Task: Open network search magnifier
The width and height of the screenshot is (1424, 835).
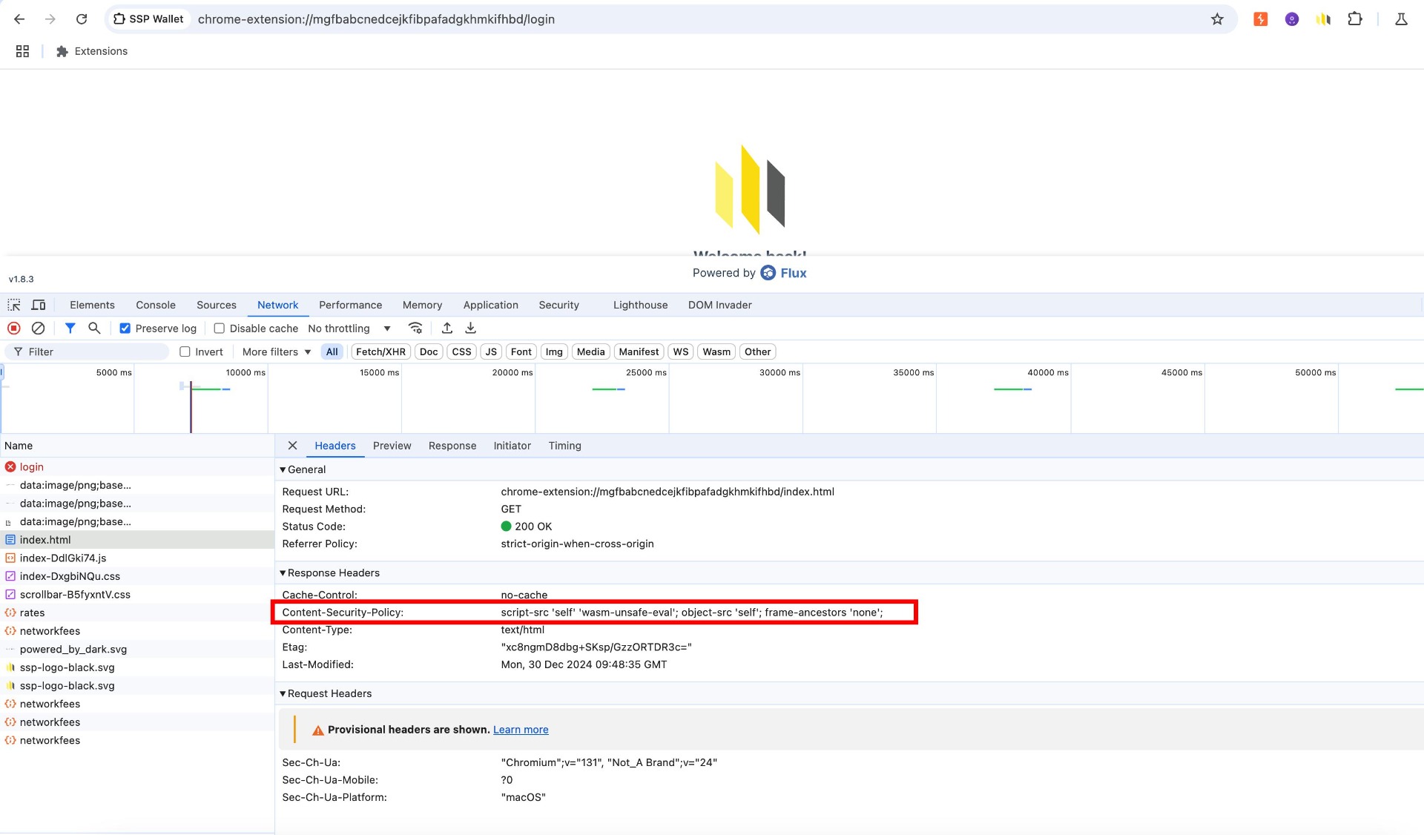Action: click(94, 328)
